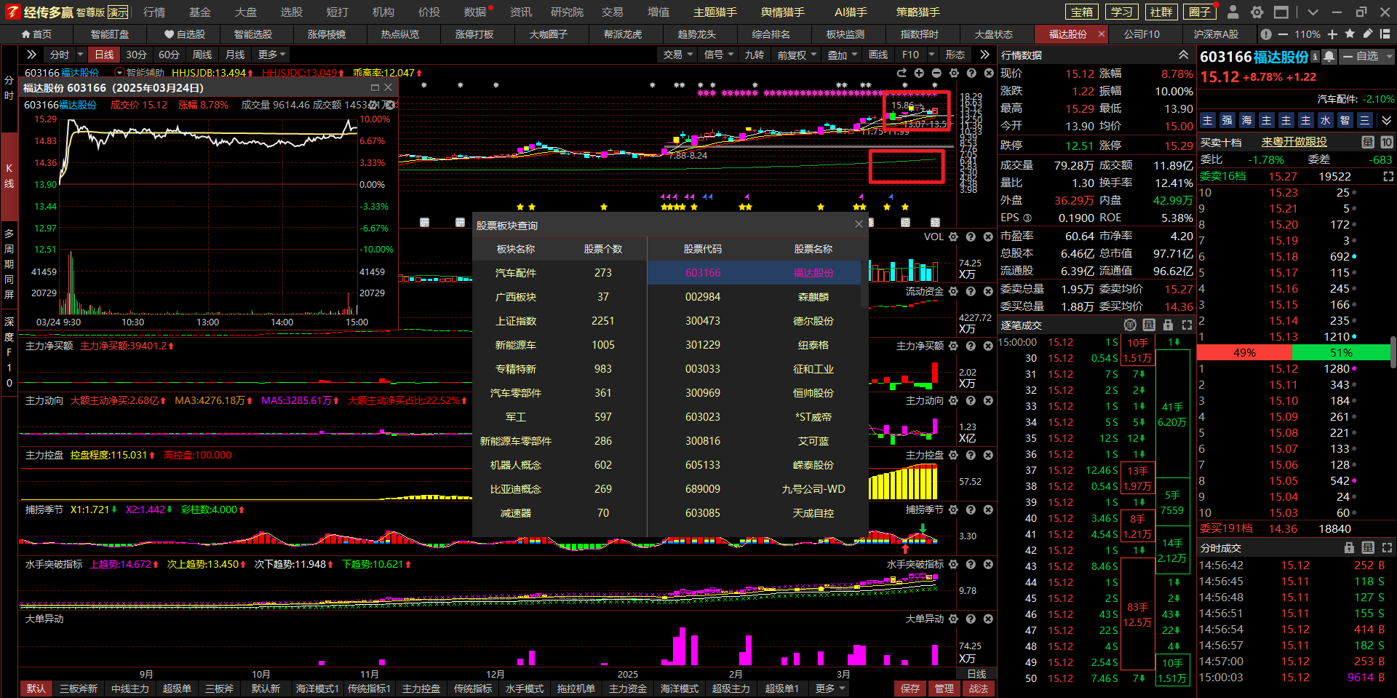The image size is (1397, 698).
Task: Click the lock icon in 分时成交 header
Action: tap(1349, 548)
